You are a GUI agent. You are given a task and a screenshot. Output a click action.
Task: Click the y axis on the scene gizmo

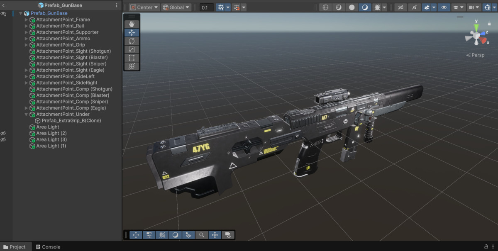pos(476,24)
